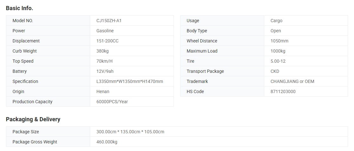Click the Packaging & Delivery heading
Image resolution: width=354 pixels, height=151 pixels.
(33, 119)
